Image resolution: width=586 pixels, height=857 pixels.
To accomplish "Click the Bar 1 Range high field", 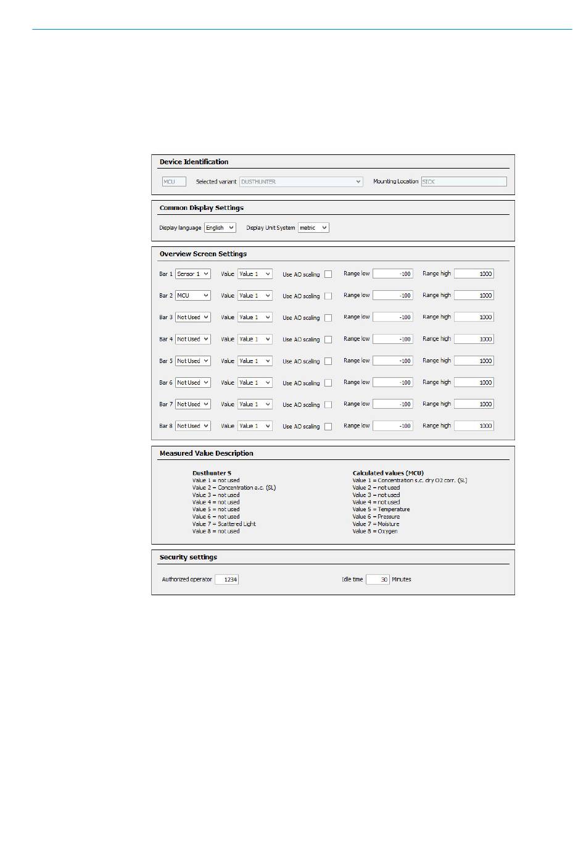I will point(474,274).
